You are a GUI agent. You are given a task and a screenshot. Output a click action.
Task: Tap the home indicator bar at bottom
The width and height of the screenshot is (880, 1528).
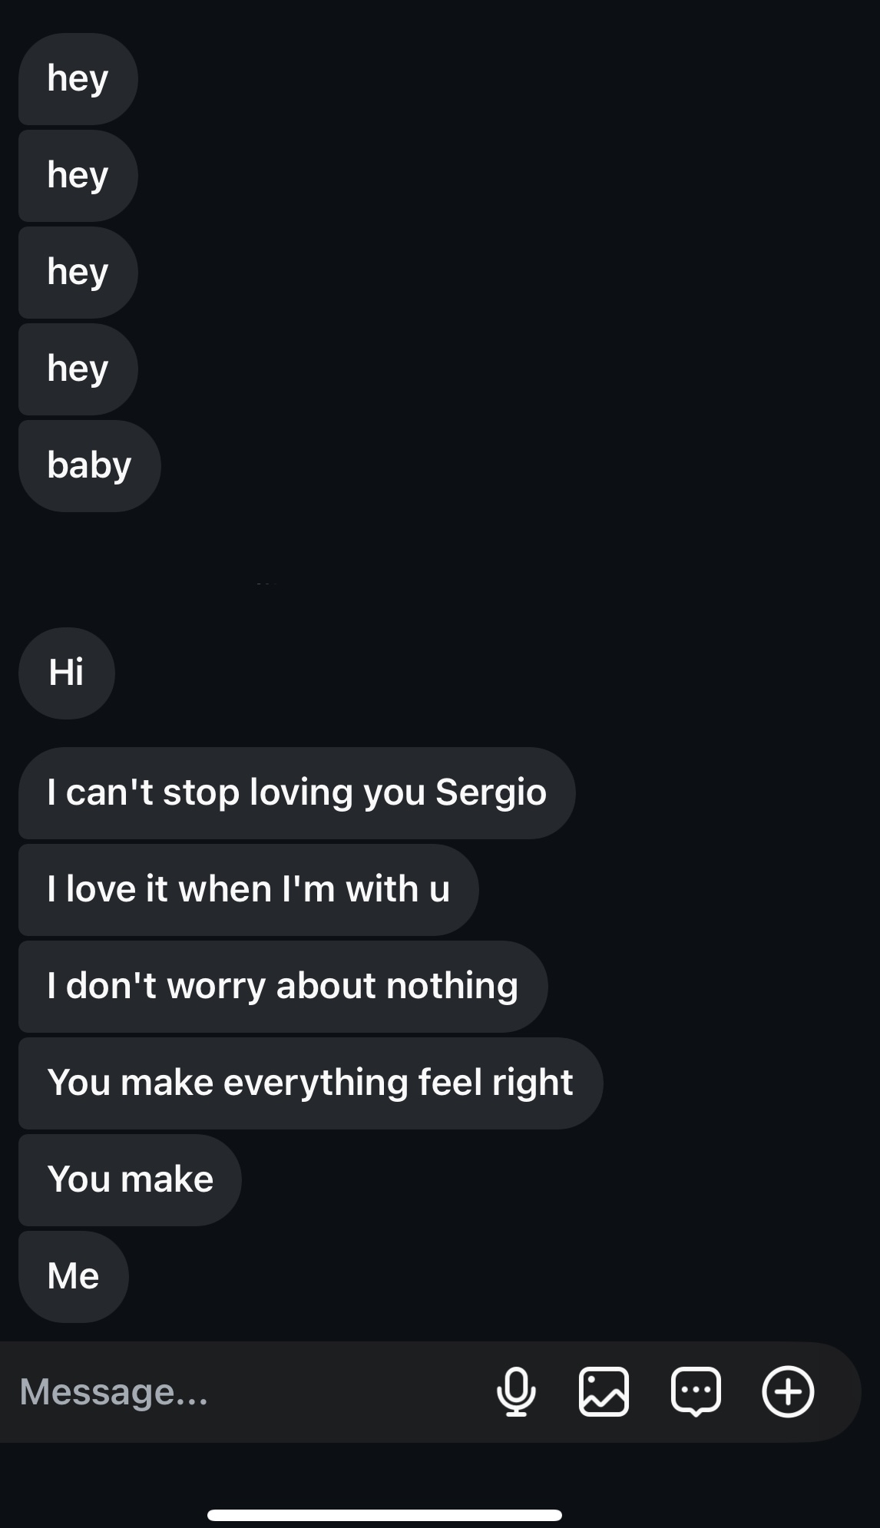pos(384,1515)
